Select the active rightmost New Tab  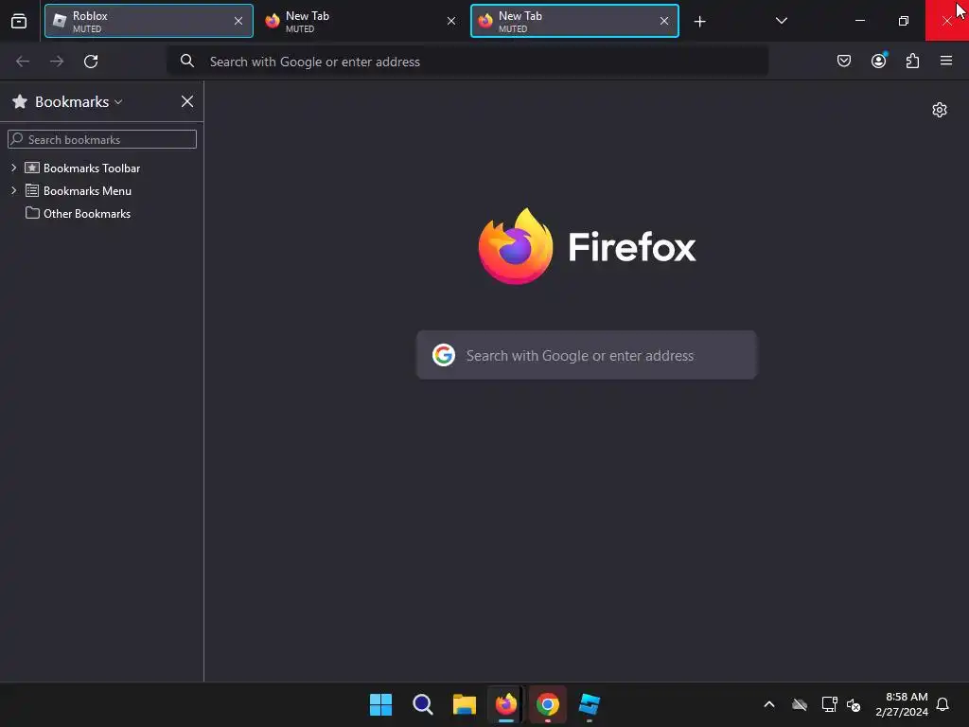574,21
